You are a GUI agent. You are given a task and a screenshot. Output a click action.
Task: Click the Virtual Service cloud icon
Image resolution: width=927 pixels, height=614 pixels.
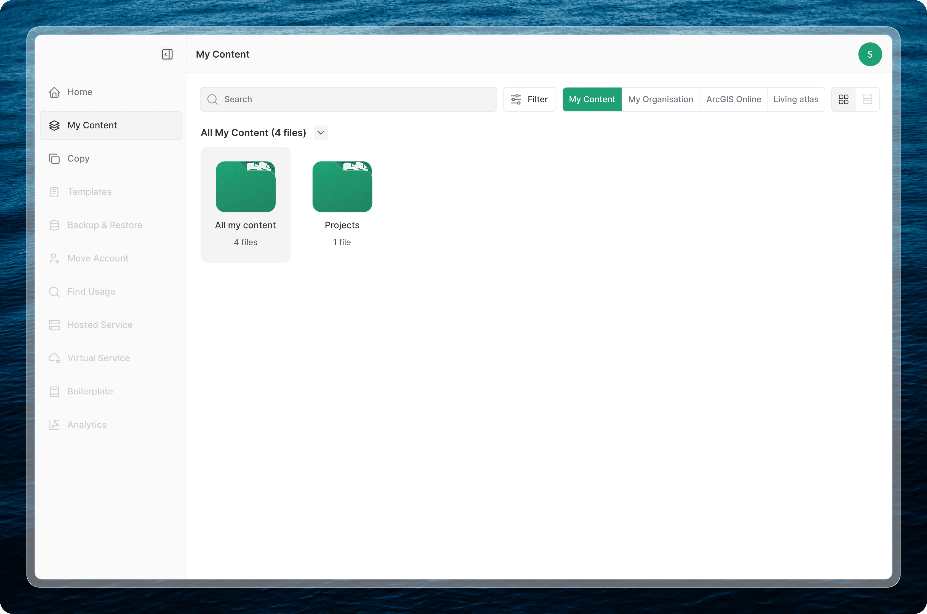coord(54,358)
